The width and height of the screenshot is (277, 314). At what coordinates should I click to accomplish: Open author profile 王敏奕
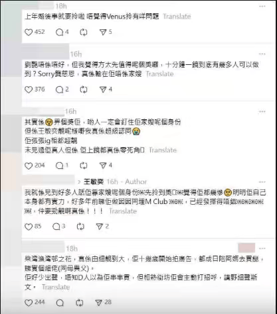coord(94,182)
